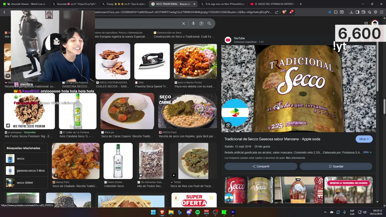The image size is (386, 217).
Task: Open related Secco Manzana bottles thumbnail
Action: click(x=249, y=190)
